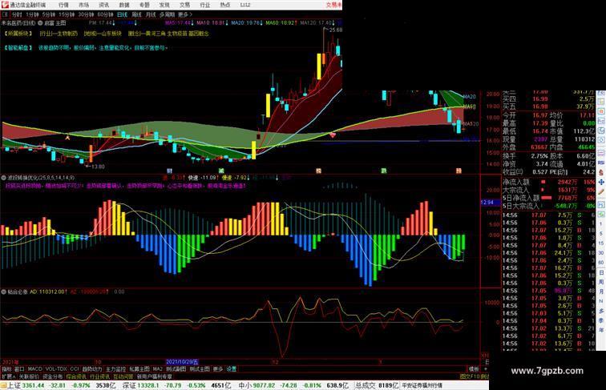The width and height of the screenshot is (606, 390).
Task: Select the 30分钟 chart period
Action: click(x=86, y=14)
